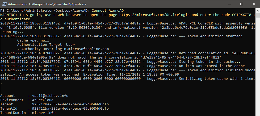This screenshot has height=116, width=260.
Task: Close the Administrator PowerShell window
Action: [x=254, y=4]
